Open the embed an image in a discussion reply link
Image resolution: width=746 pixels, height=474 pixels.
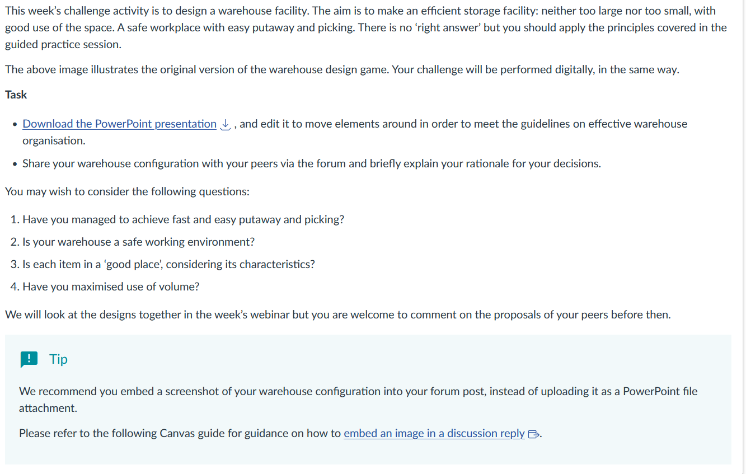434,433
